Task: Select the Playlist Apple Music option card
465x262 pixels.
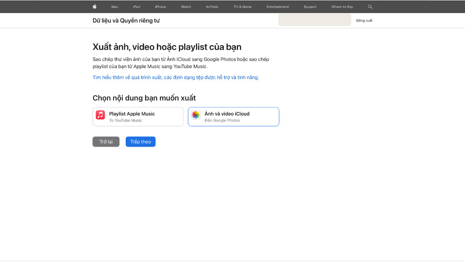Action: coord(138,117)
